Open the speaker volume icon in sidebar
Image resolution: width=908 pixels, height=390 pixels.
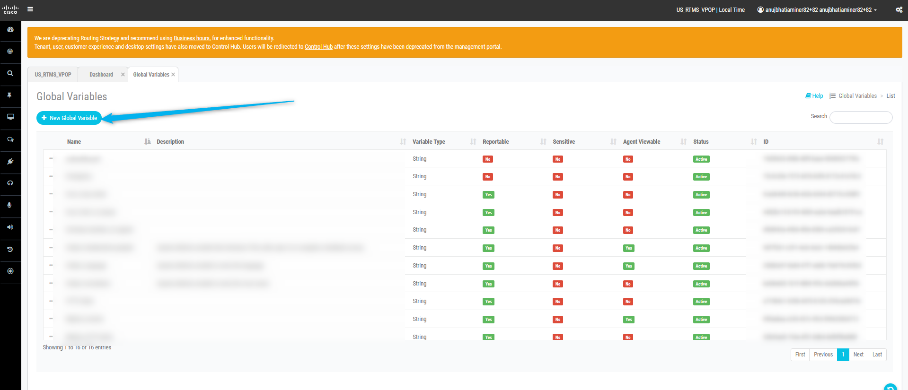(x=10, y=227)
